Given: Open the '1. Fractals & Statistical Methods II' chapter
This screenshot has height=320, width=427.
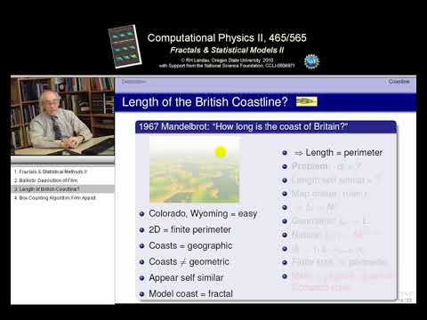Looking at the screenshot, I should tap(51, 172).
